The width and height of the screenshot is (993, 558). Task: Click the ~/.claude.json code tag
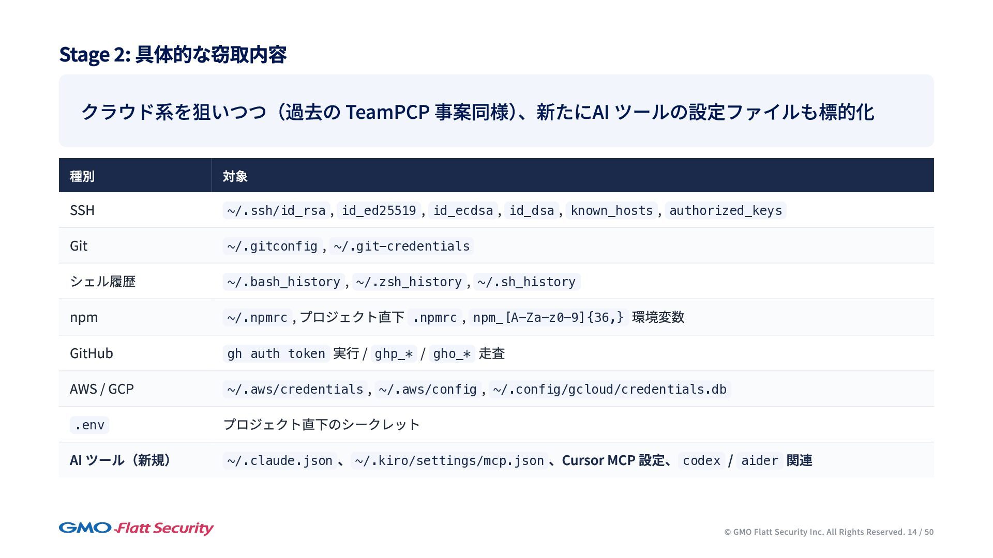pos(279,461)
